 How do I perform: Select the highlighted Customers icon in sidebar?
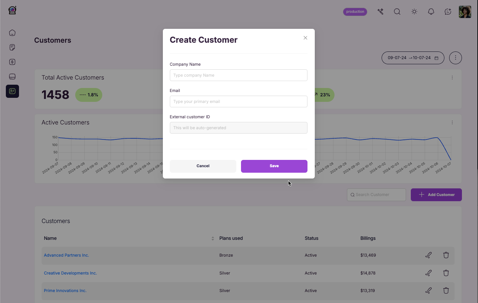[12, 91]
